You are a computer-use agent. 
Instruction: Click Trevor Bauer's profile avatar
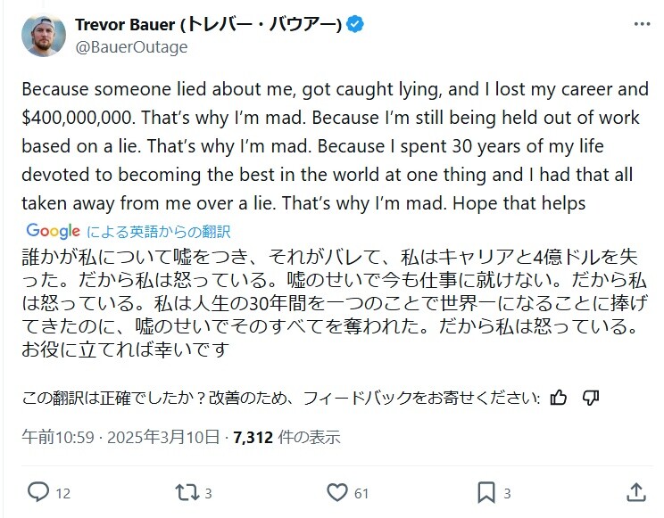(x=44, y=36)
